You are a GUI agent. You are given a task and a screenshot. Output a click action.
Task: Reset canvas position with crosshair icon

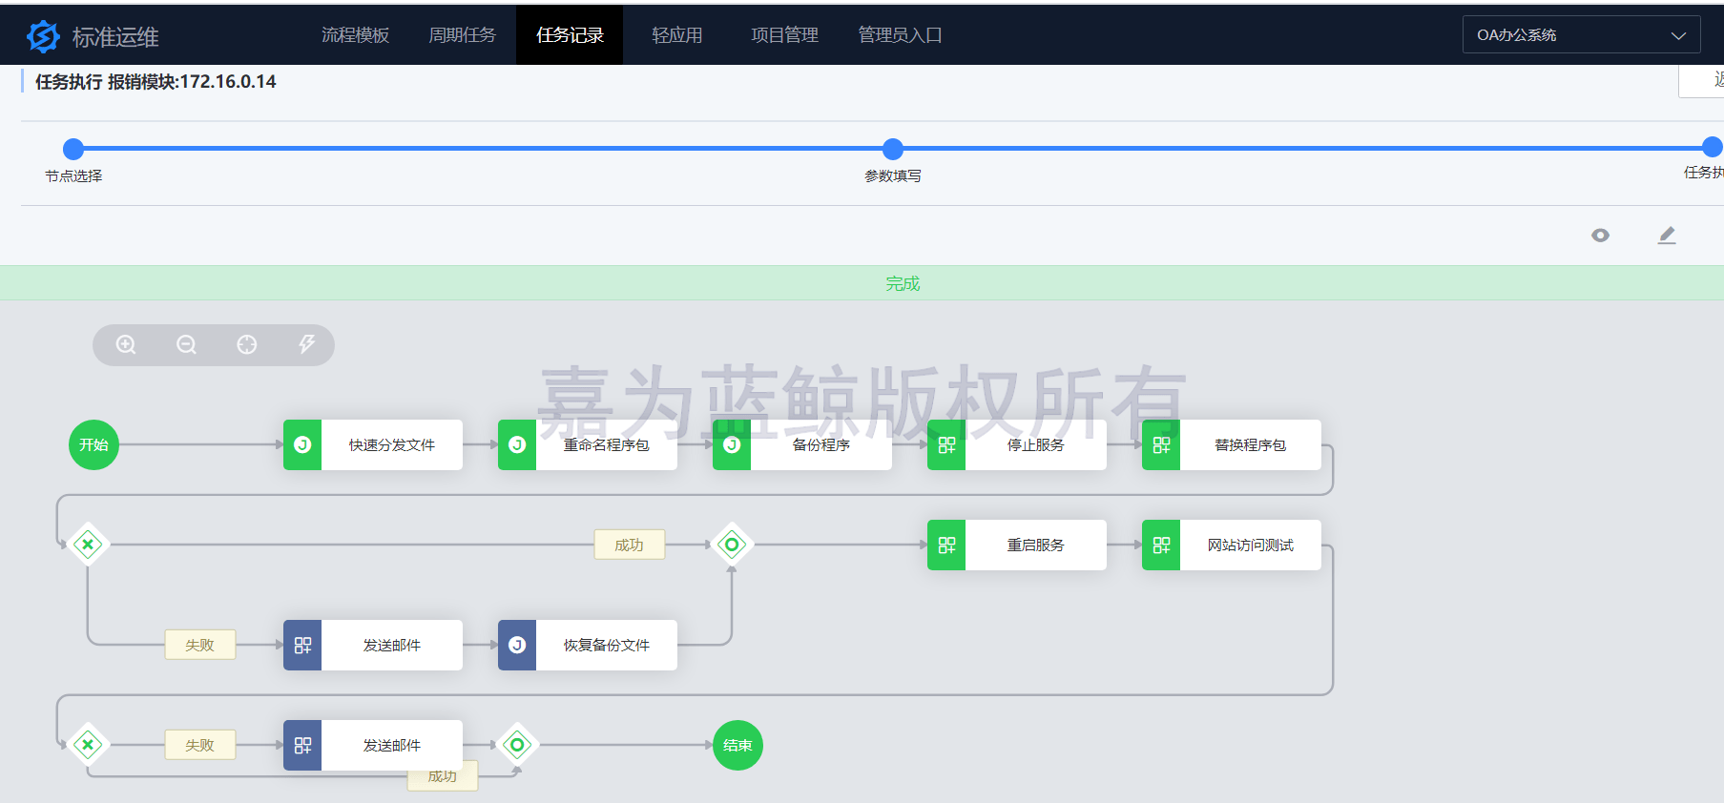click(x=247, y=344)
